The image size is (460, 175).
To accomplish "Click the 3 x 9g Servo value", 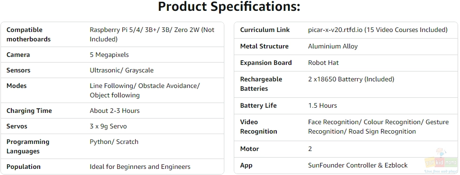I will [108, 126].
